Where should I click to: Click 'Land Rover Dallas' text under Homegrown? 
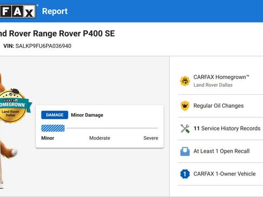tap(213, 85)
